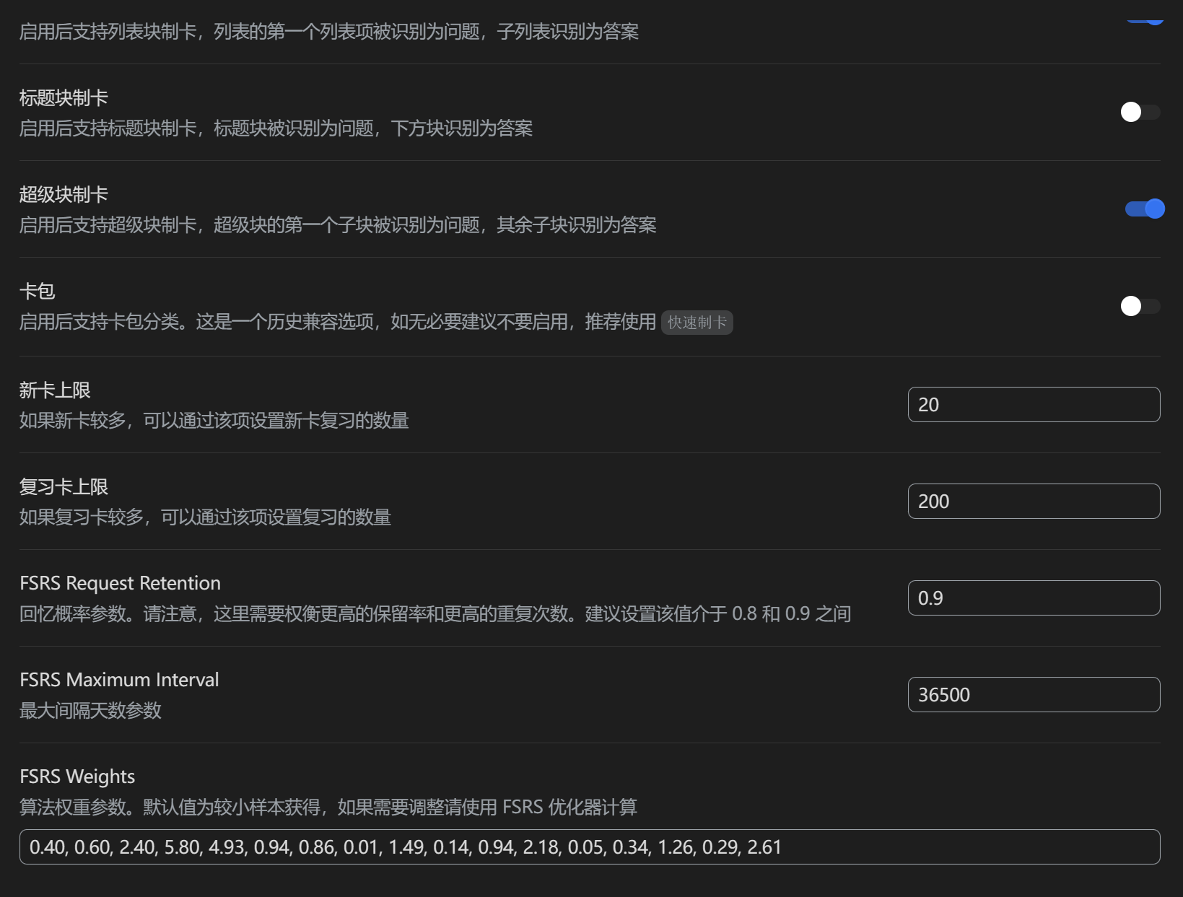This screenshot has height=897, width=1183.
Task: Click the FSRS Request Retention heading
Action: click(x=120, y=582)
